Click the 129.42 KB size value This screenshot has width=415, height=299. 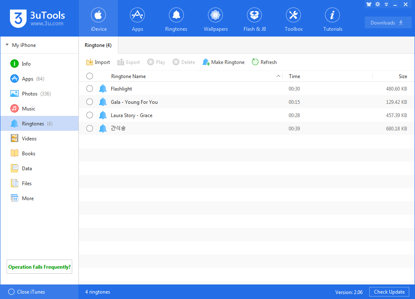(396, 102)
